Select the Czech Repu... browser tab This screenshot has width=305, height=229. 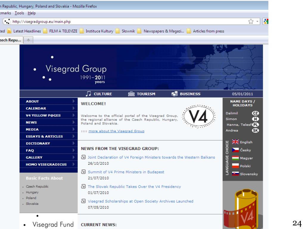(x=11, y=40)
